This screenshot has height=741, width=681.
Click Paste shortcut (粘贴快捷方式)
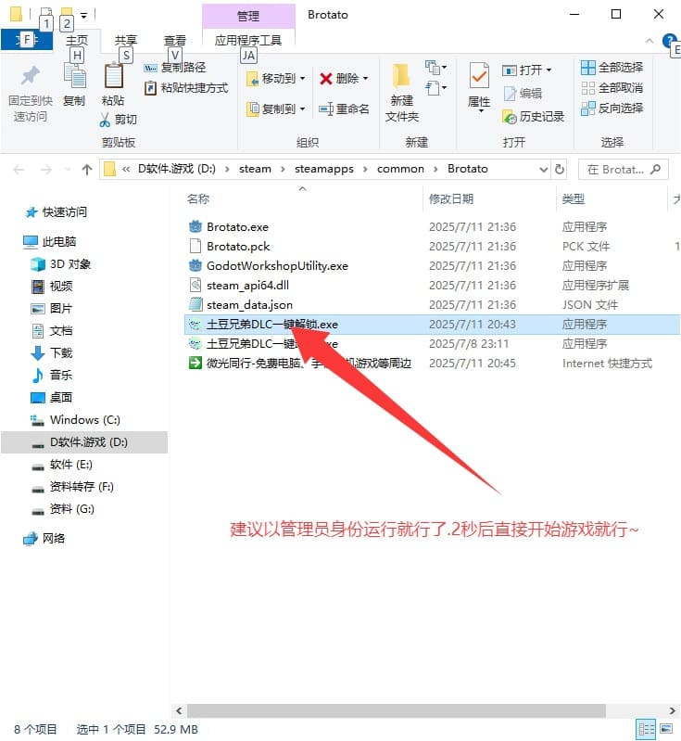click(186, 88)
